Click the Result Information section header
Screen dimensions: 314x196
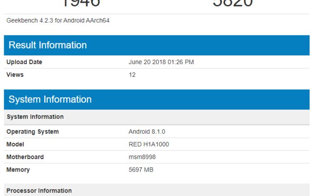48,45
